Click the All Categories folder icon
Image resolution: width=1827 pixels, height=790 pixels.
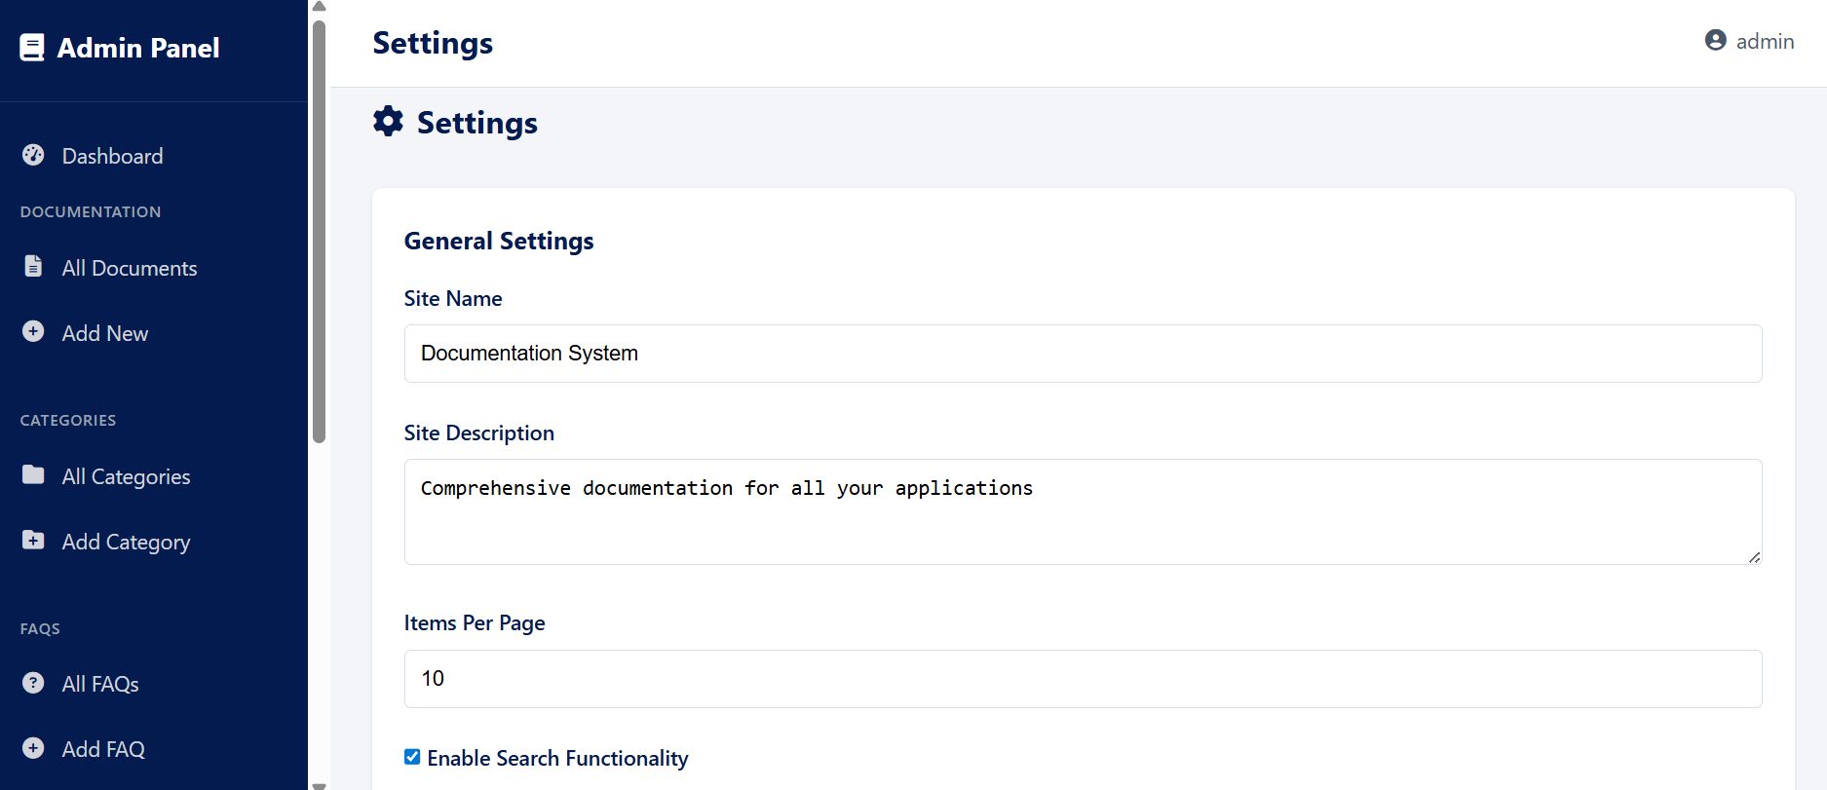[x=33, y=474]
